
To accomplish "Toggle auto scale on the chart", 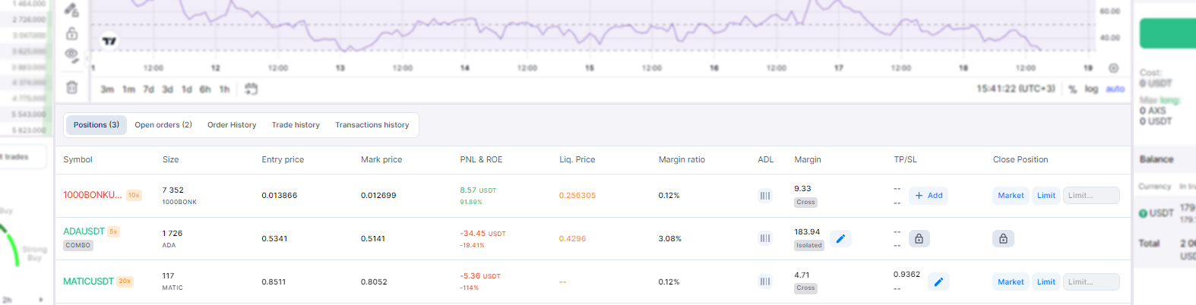I will click(x=1115, y=89).
